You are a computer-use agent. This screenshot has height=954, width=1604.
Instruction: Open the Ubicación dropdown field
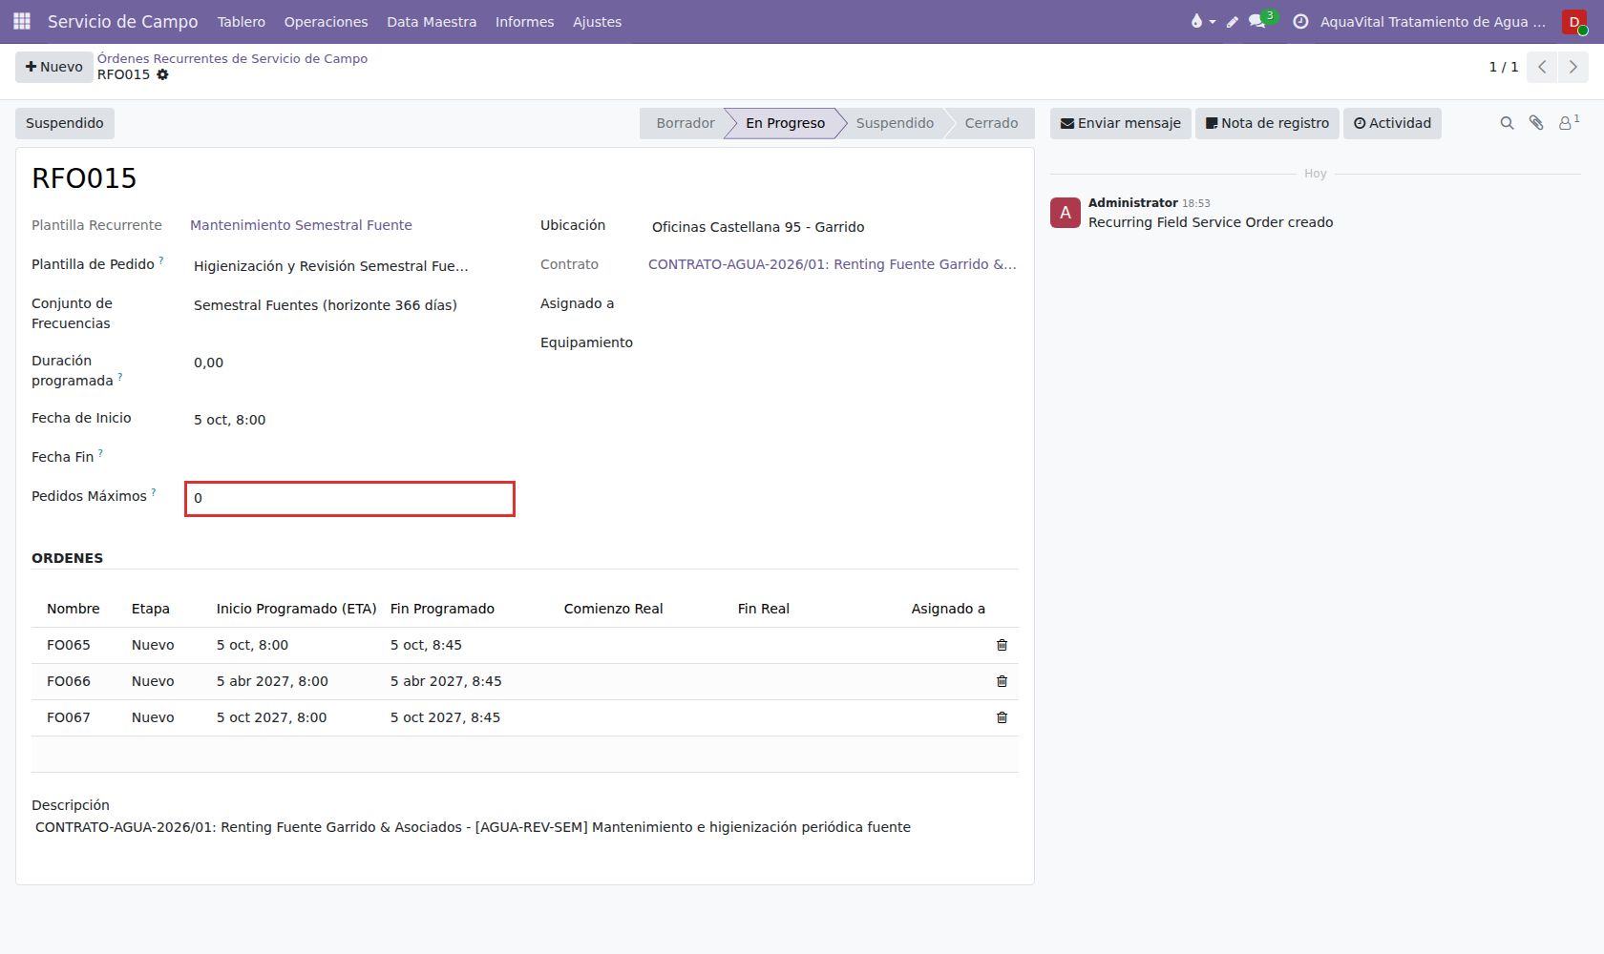832,227
